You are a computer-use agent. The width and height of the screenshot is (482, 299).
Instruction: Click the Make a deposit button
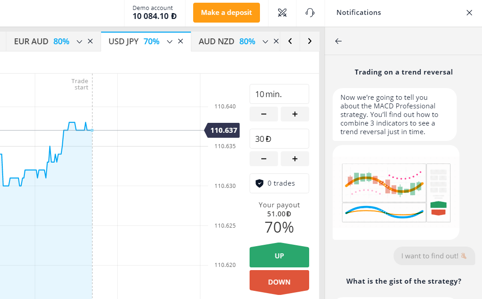(x=226, y=13)
